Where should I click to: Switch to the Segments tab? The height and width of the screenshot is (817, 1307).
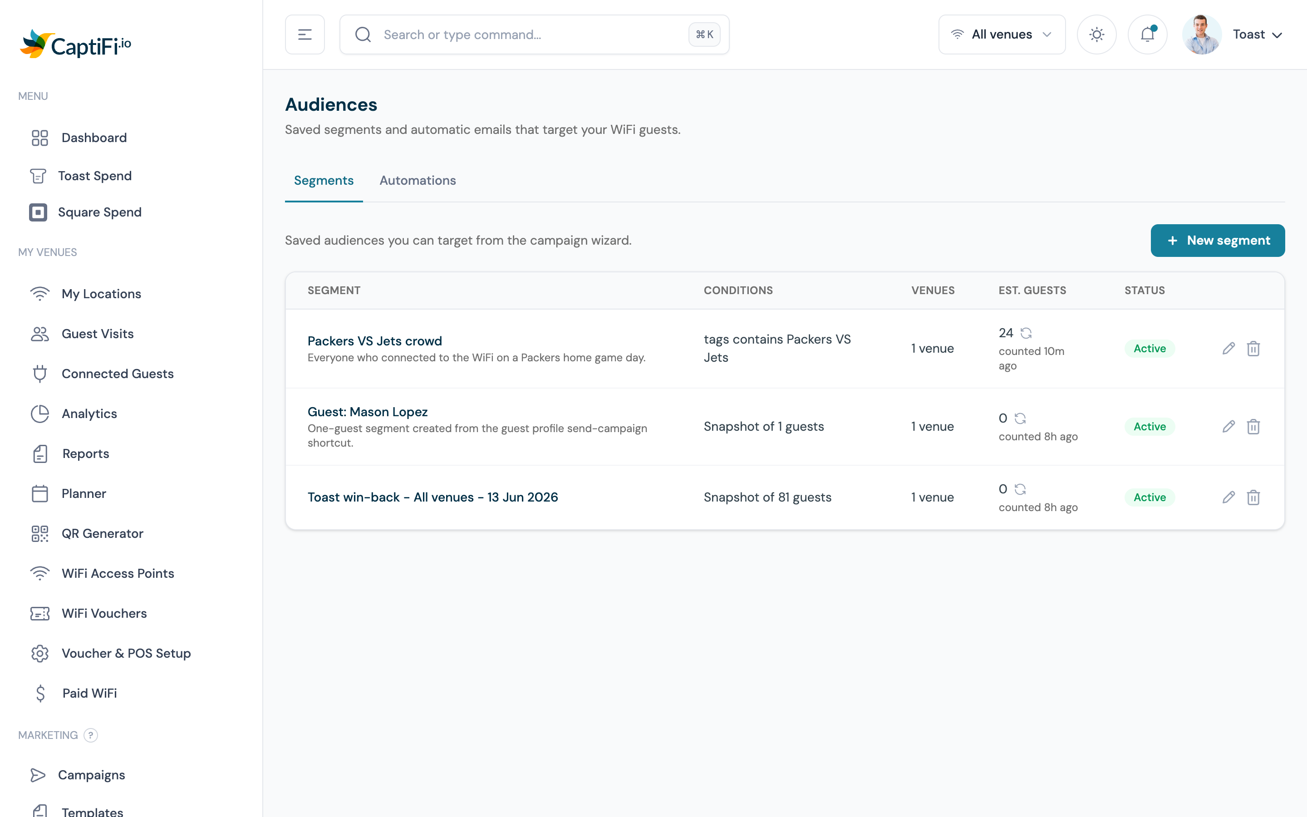(x=324, y=181)
